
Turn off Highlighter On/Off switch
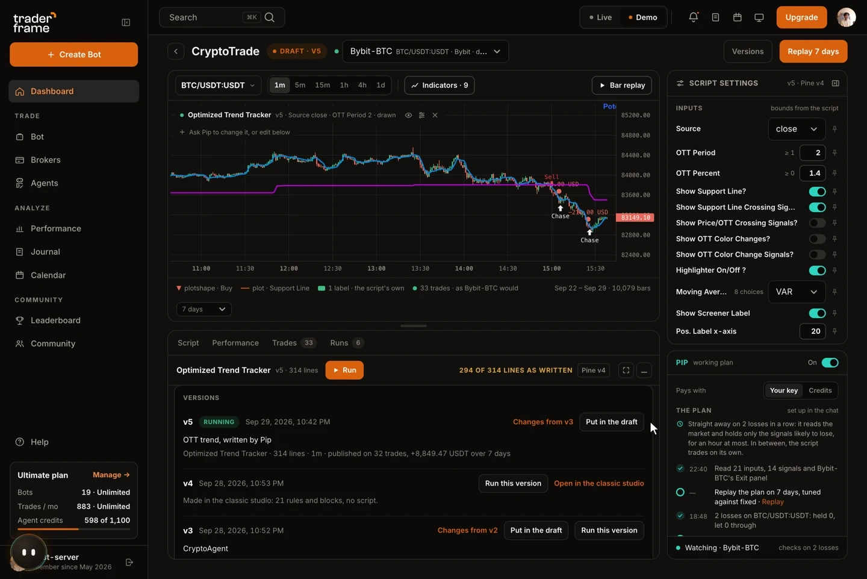pos(817,271)
